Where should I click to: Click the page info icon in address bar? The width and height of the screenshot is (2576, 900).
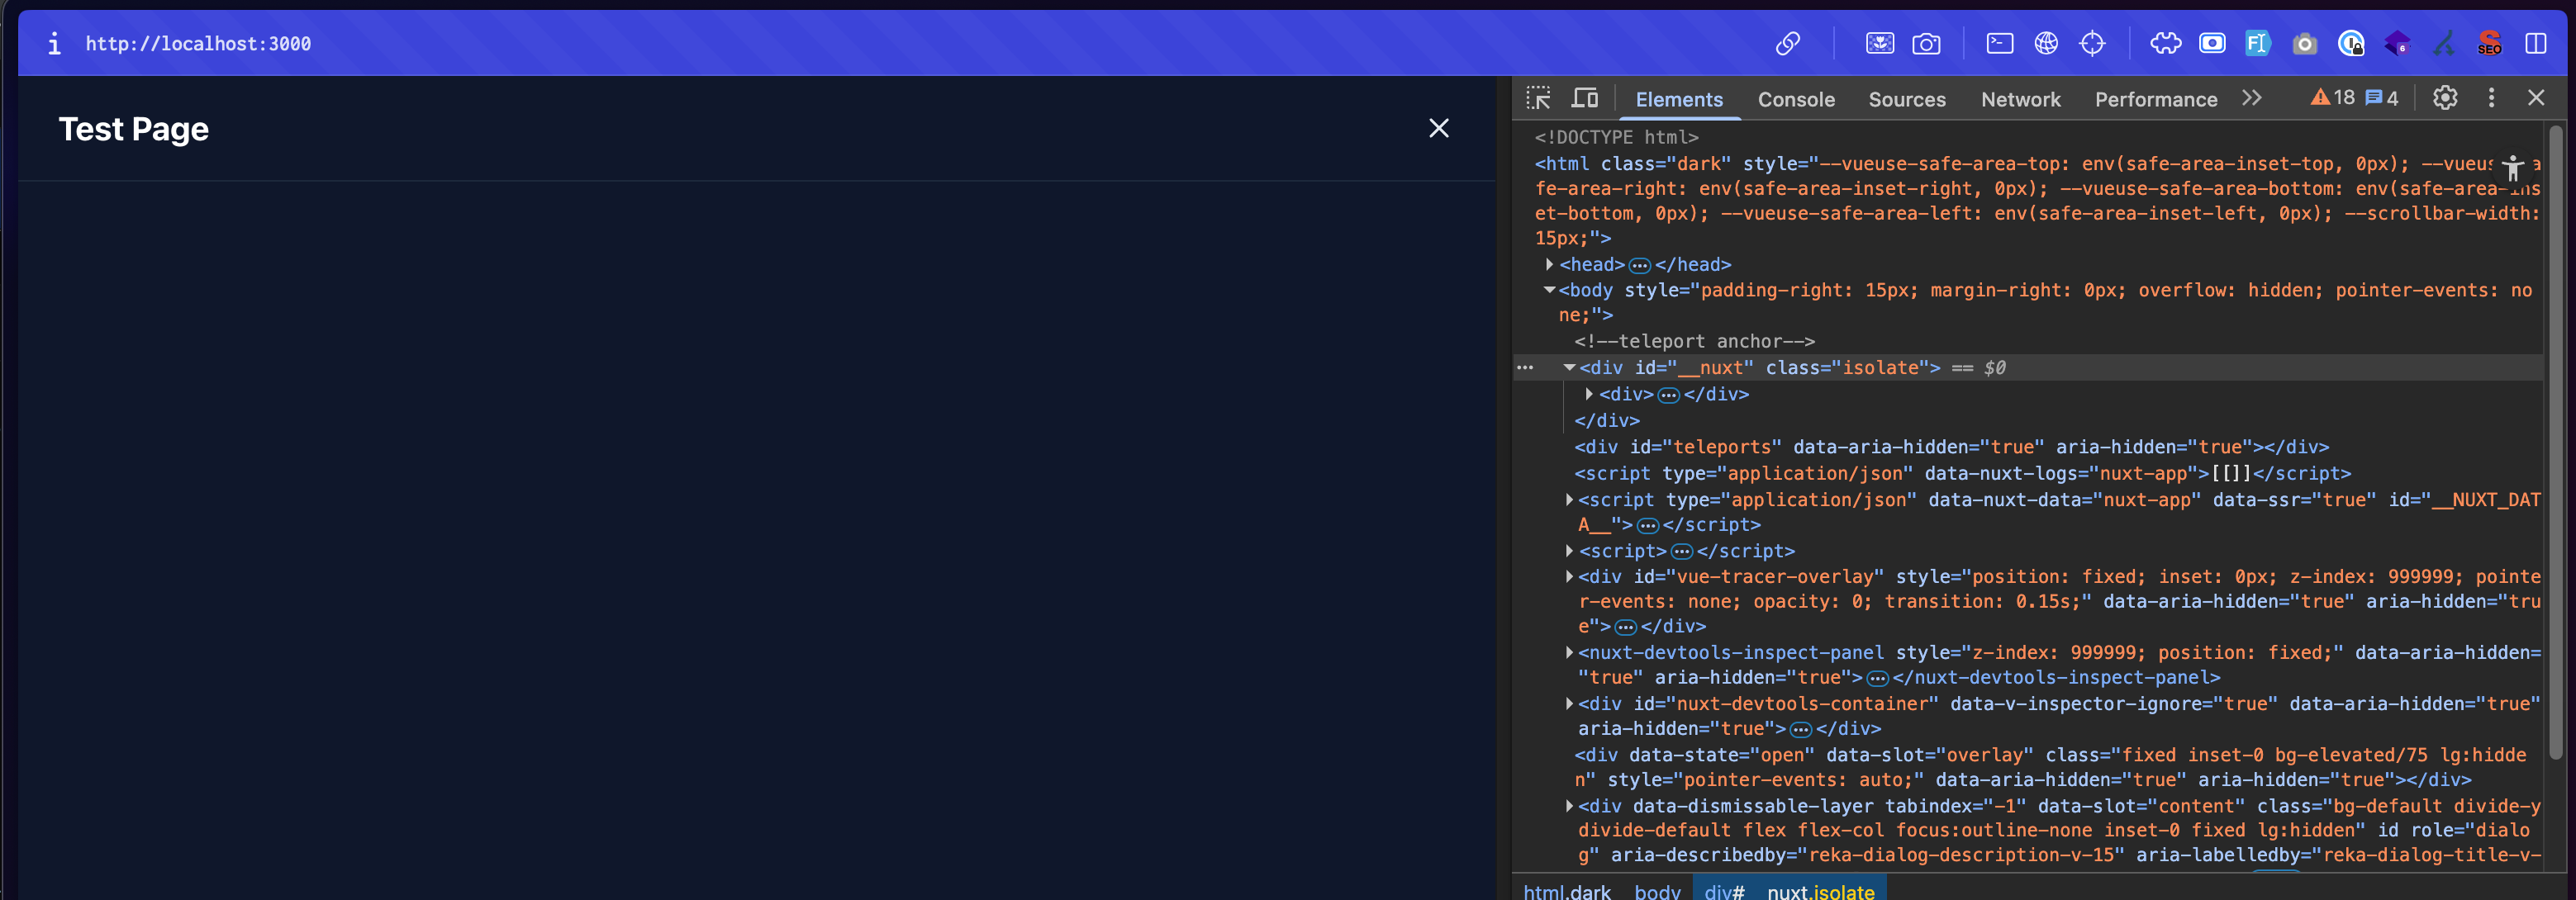[54, 43]
